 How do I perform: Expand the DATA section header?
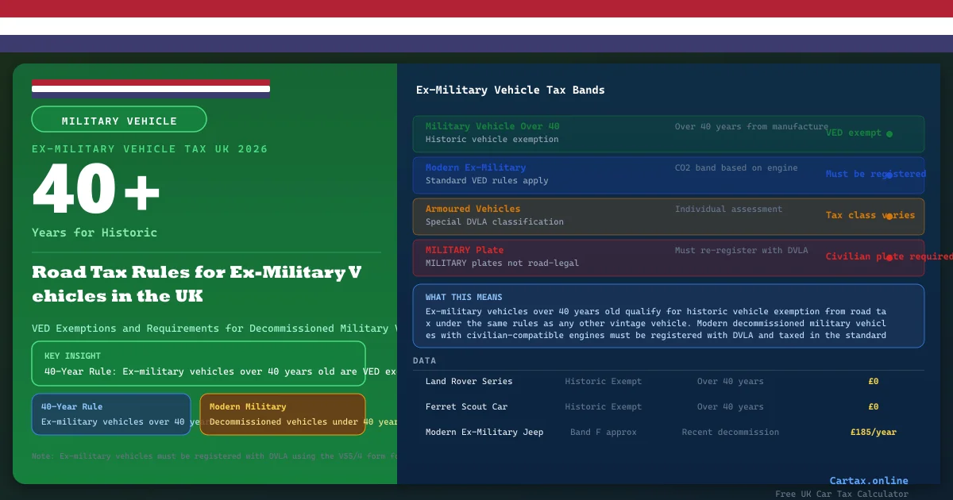tap(425, 360)
